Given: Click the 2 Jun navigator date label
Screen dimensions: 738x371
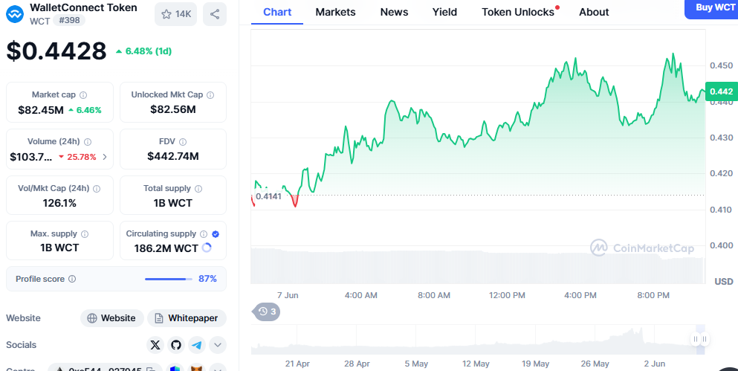Looking at the screenshot, I should pyautogui.click(x=654, y=364).
